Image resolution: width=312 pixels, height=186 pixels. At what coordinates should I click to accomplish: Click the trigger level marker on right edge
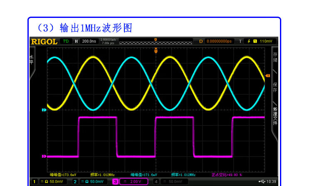[267, 75]
